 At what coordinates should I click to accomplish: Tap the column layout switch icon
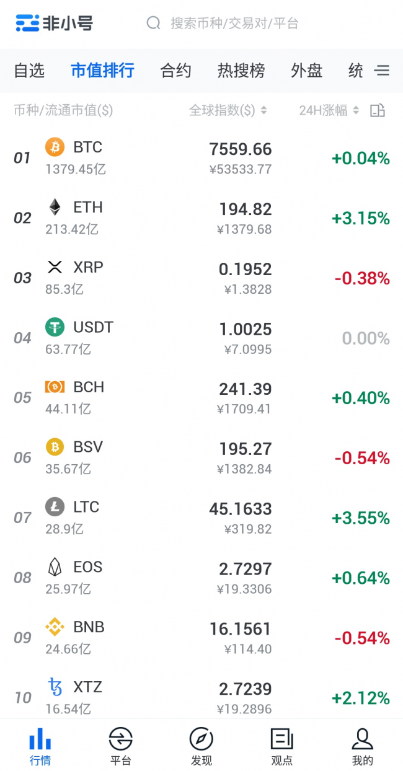(378, 110)
